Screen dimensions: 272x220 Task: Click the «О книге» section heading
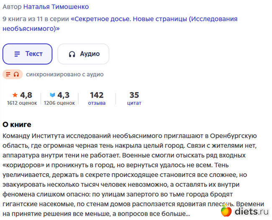click(x=17, y=124)
